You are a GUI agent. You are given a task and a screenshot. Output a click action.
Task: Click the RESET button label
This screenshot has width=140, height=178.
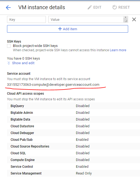124,7
